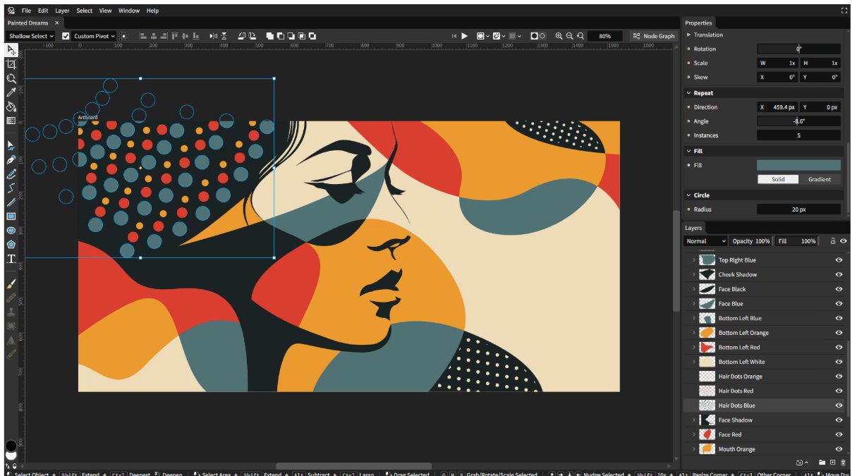The width and height of the screenshot is (857, 476).
Task: Select the Crop tool
Action: (x=11, y=64)
